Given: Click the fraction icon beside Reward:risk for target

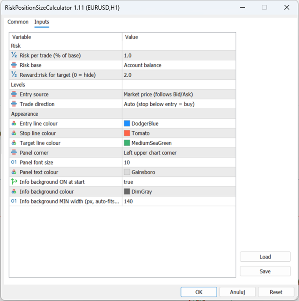Looking at the screenshot, I should point(14,75).
